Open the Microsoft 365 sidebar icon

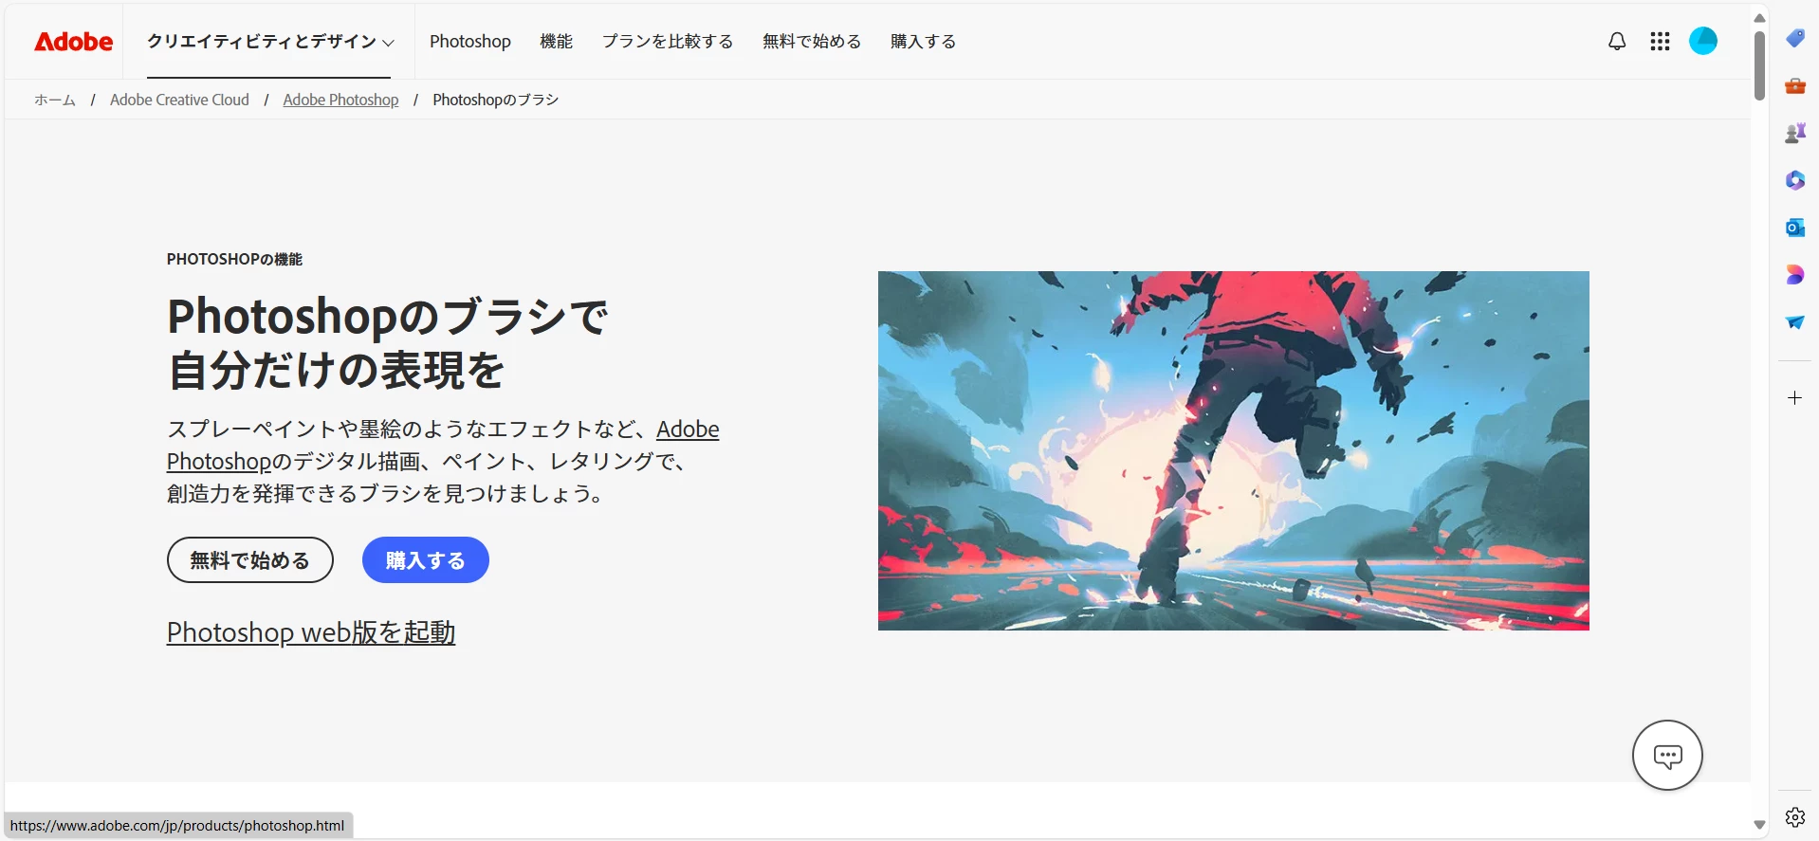click(x=1795, y=180)
